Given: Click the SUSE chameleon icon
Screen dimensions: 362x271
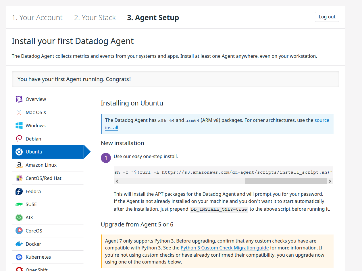Looking at the screenshot, I should click(19, 205).
